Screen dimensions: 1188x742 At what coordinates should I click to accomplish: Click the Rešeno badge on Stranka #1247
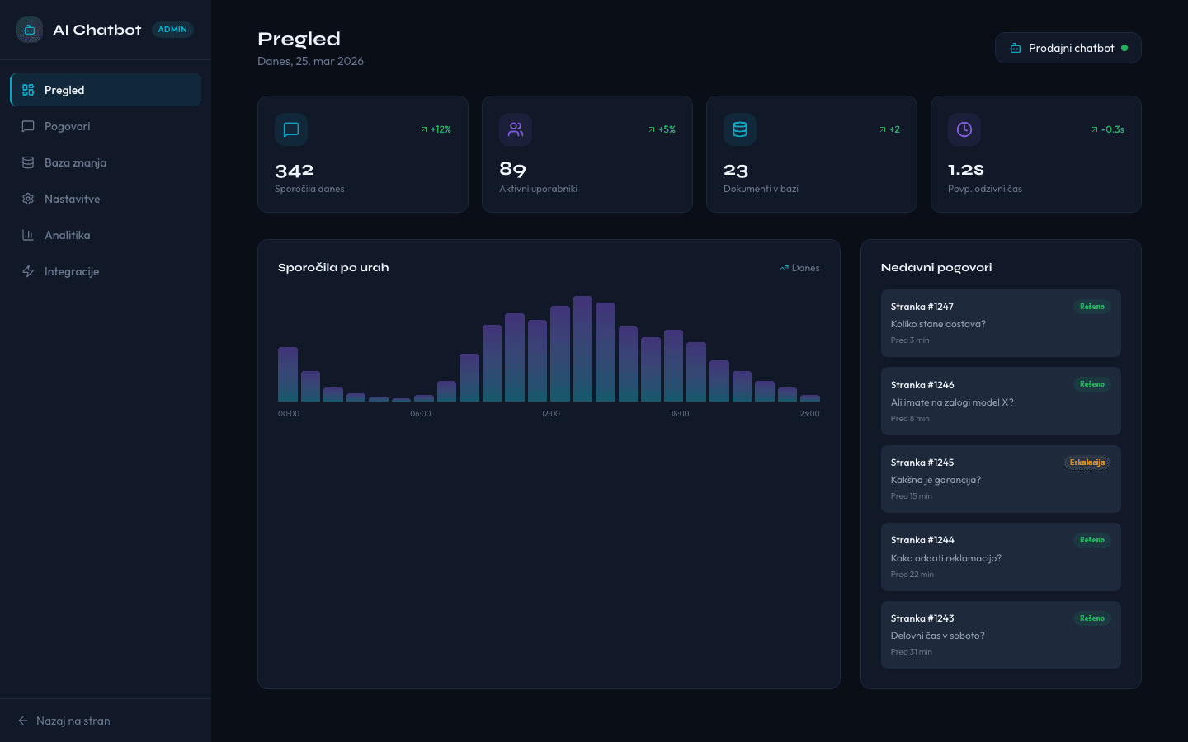click(x=1092, y=307)
